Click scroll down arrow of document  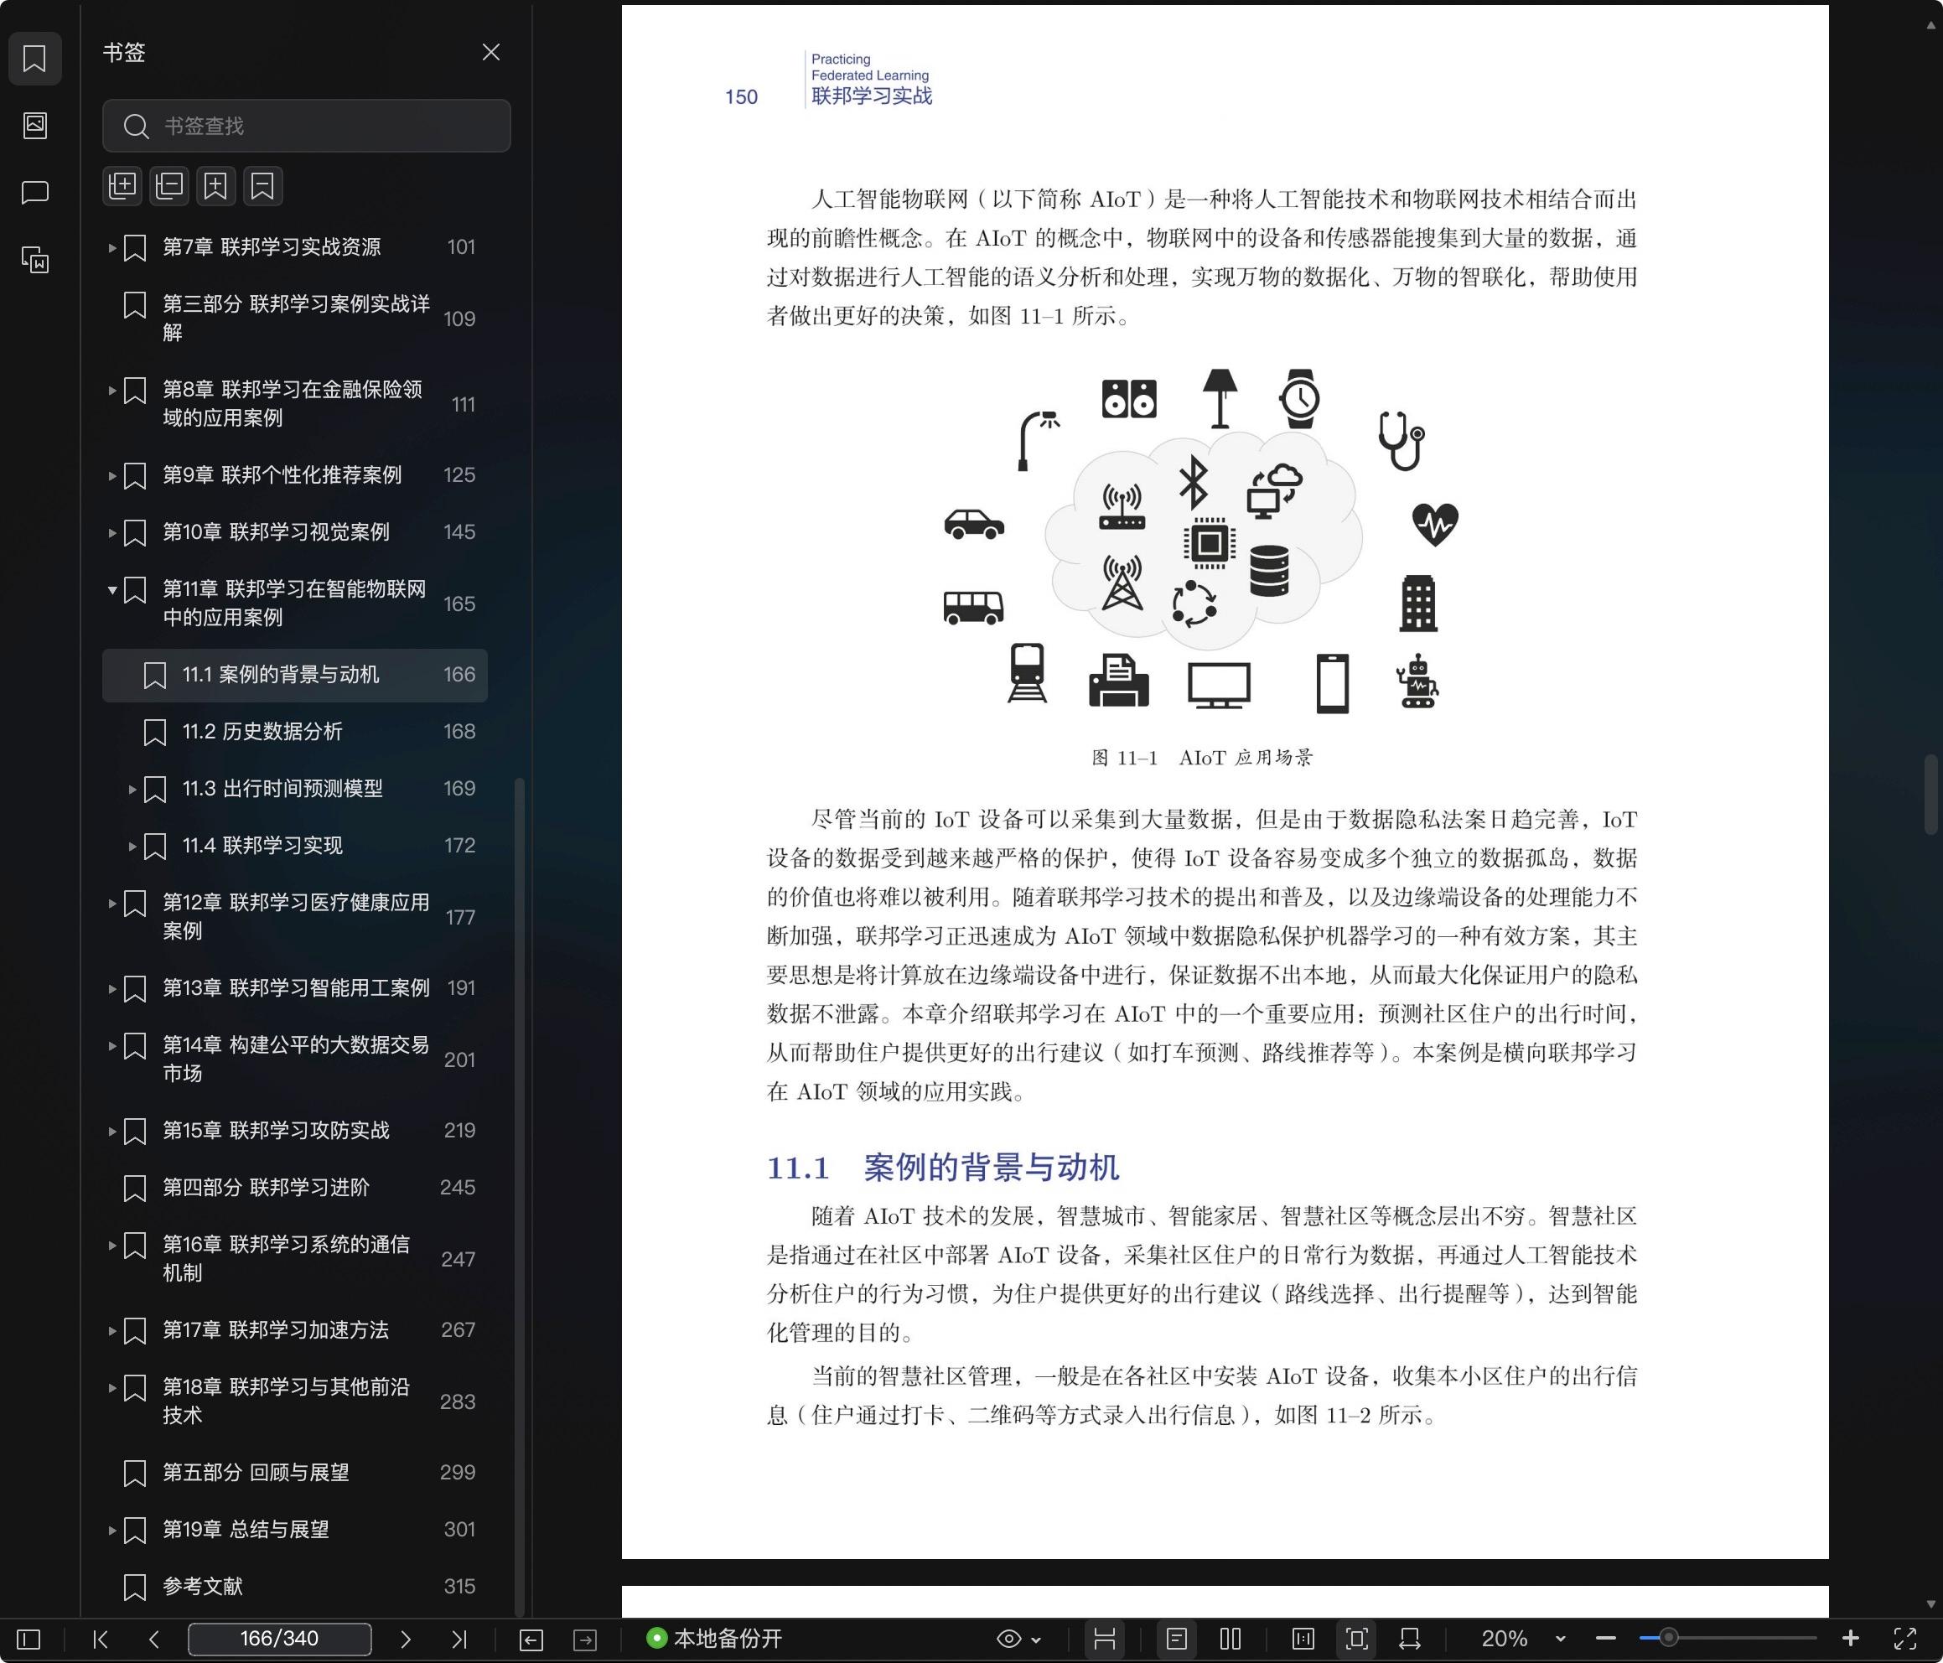click(1930, 1604)
